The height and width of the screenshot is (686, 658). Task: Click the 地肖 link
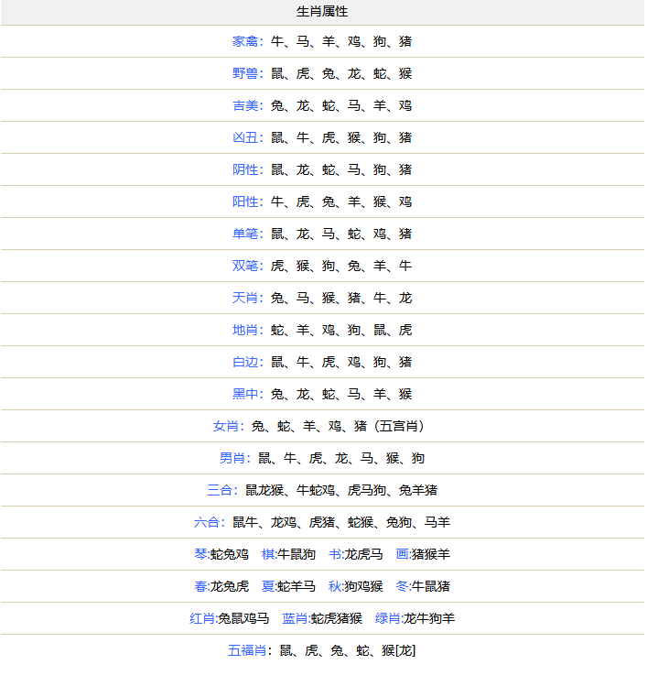click(x=246, y=330)
